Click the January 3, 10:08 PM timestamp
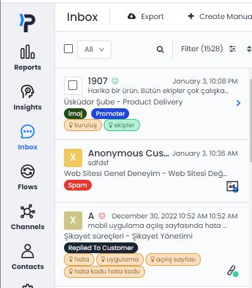 point(205,81)
